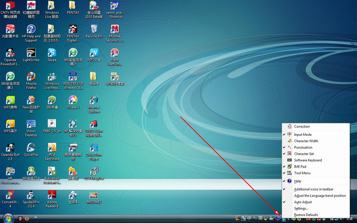Click the language bar options arrow
The image size is (357, 223).
(284, 220)
